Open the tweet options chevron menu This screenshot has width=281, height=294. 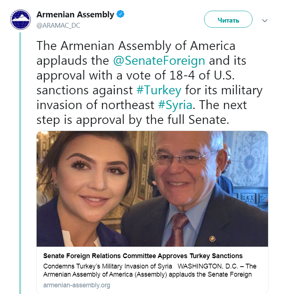pyautogui.click(x=264, y=21)
